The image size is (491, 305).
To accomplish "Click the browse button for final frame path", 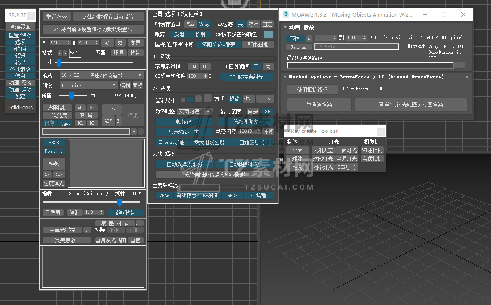I will 459,66.
